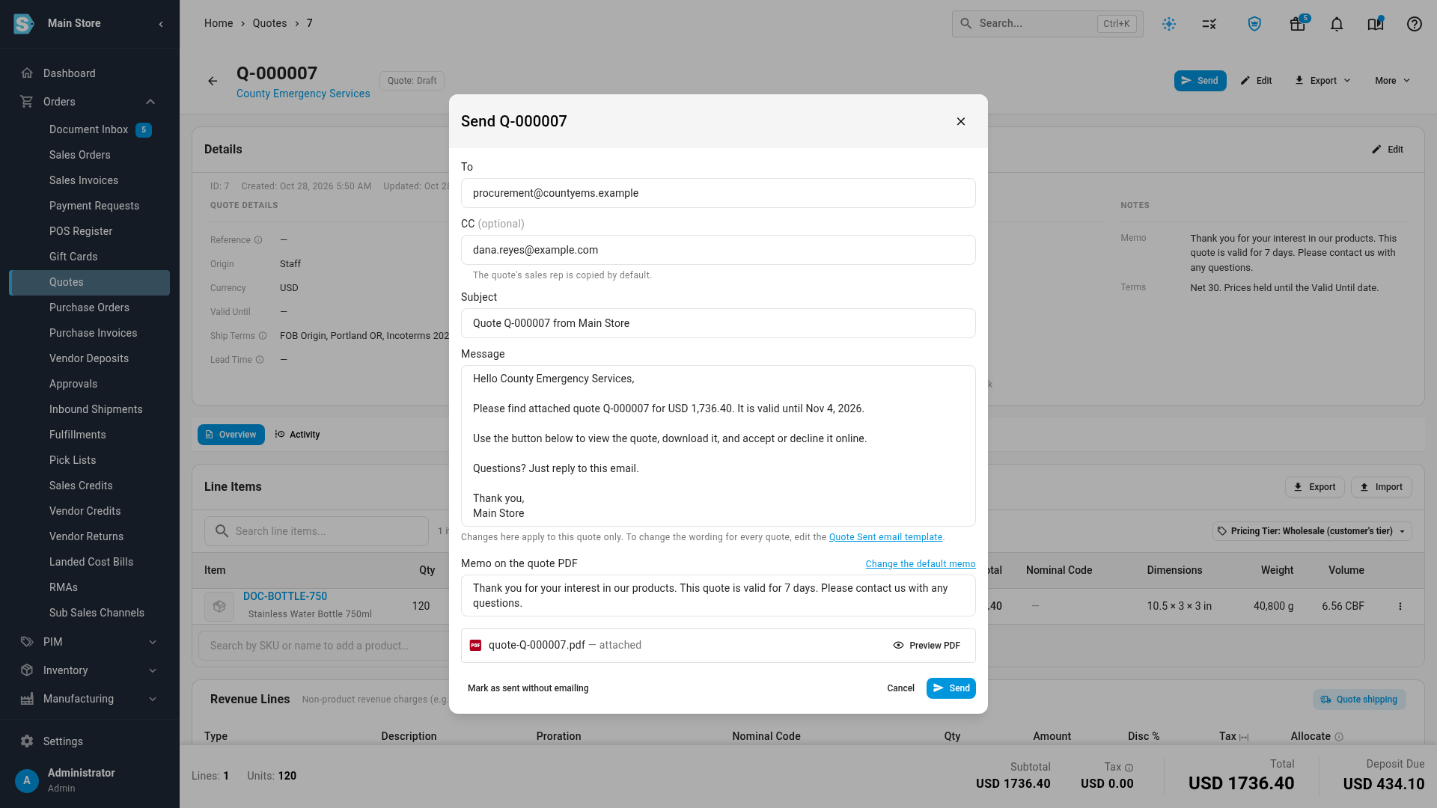Click the shield icon in top bar
The image size is (1437, 808).
1255,24
